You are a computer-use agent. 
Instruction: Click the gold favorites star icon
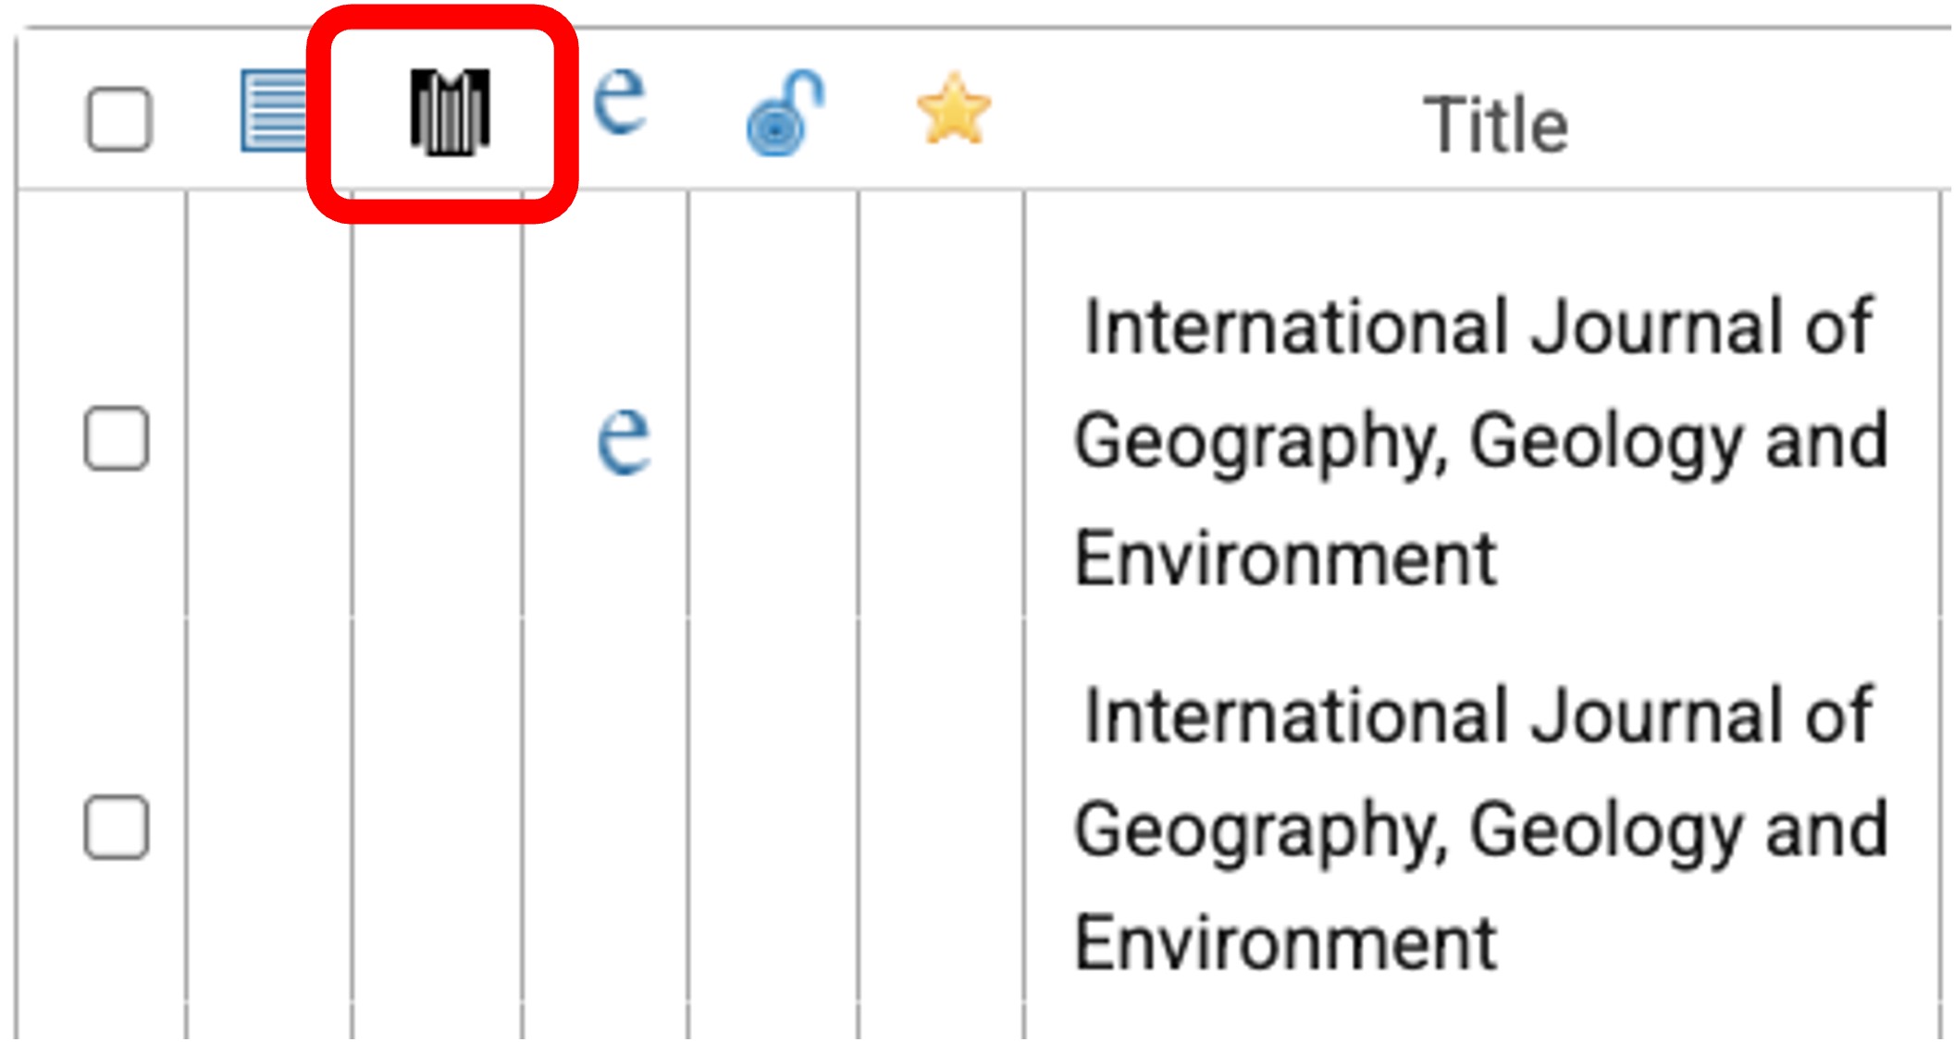tap(953, 110)
